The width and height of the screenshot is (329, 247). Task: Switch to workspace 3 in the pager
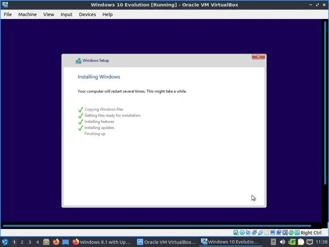point(30,242)
